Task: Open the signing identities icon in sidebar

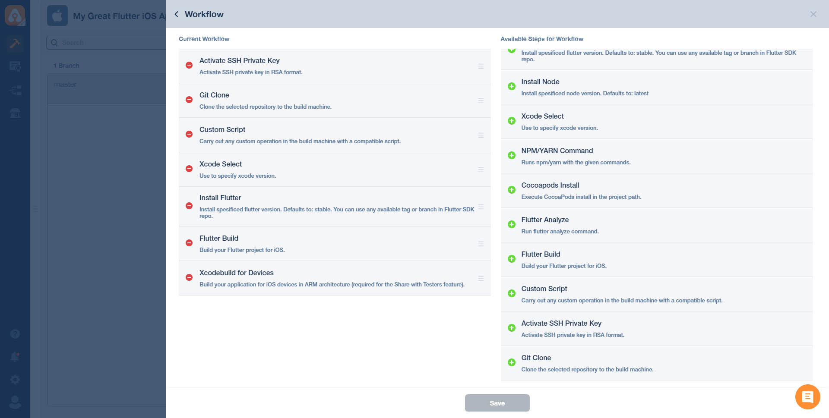Action: coord(15,66)
